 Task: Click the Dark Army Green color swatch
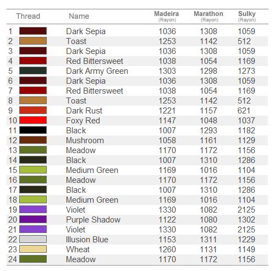coord(33,71)
